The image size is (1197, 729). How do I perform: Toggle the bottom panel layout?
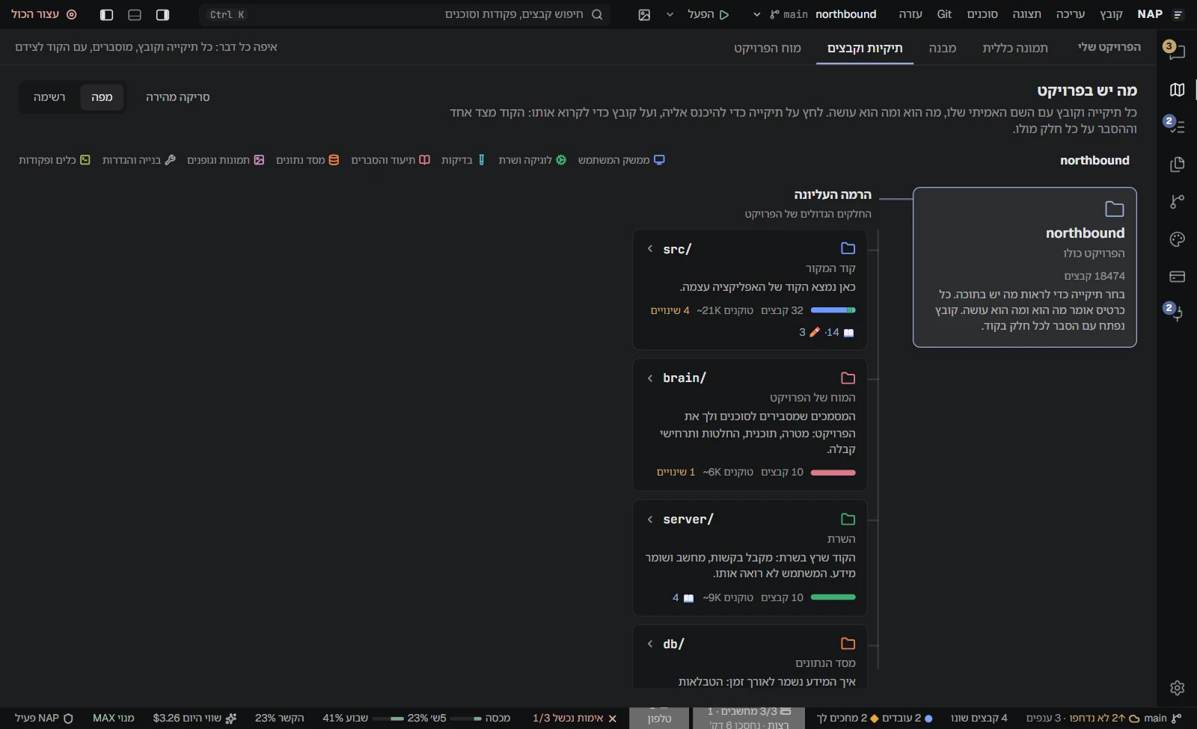(x=135, y=15)
